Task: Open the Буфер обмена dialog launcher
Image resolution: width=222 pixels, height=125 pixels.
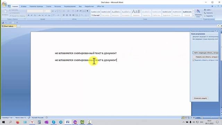Action: point(25,19)
